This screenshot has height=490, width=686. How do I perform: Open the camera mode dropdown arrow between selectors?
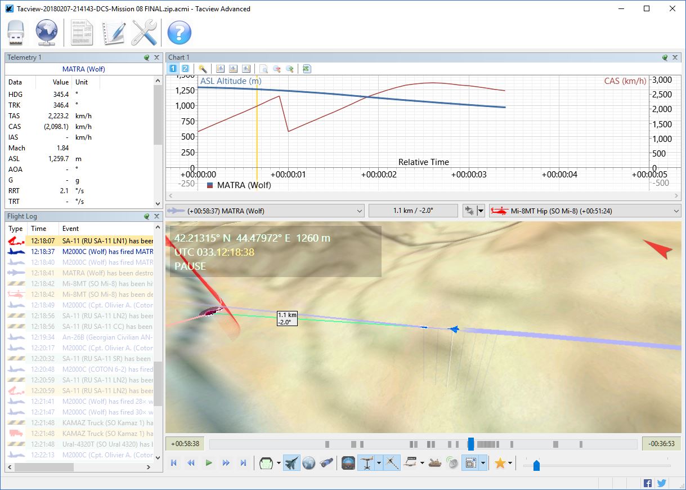click(480, 211)
